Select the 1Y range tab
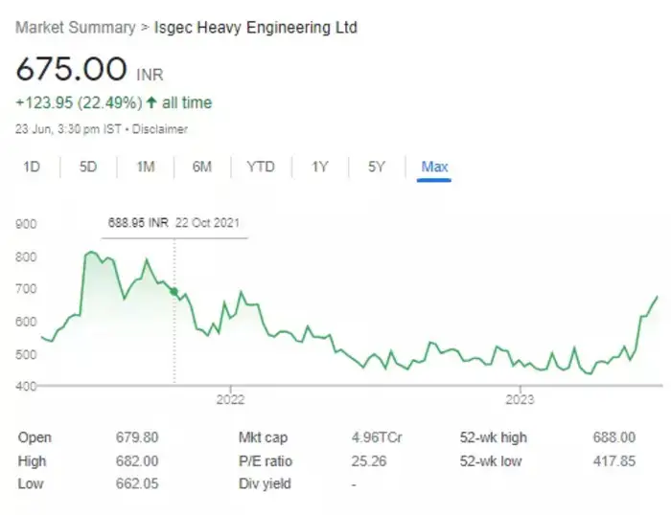The width and height of the screenshot is (671, 515). tap(320, 167)
